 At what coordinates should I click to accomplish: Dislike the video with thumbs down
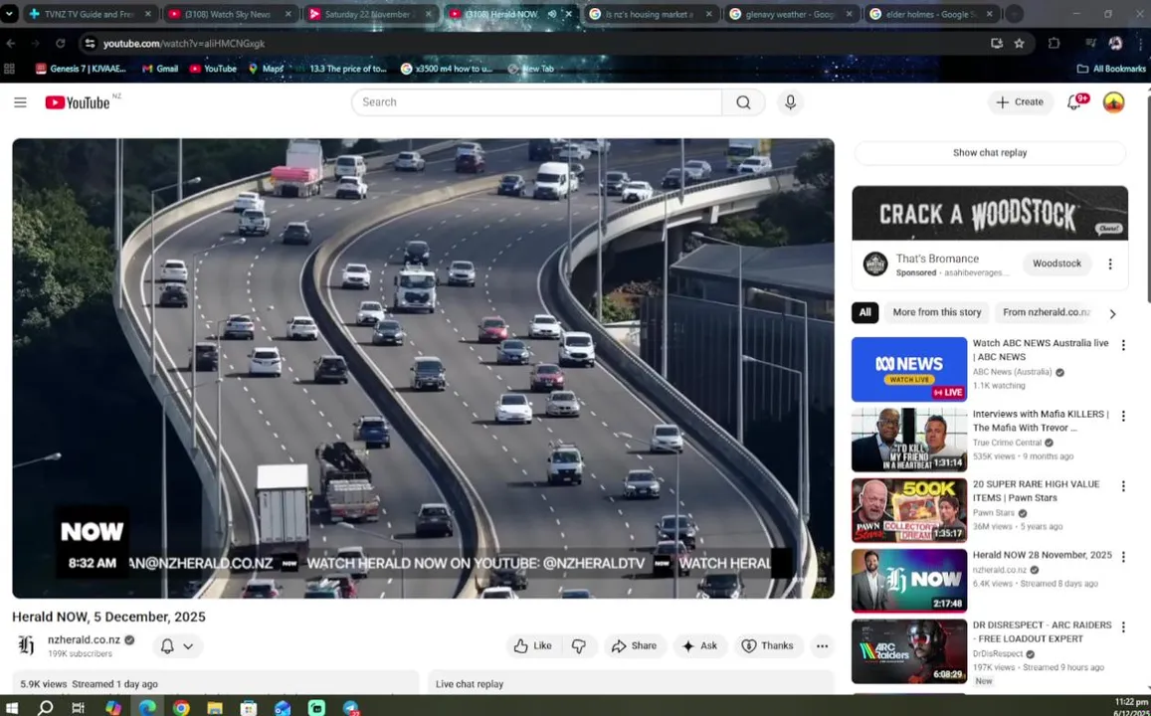(x=578, y=645)
